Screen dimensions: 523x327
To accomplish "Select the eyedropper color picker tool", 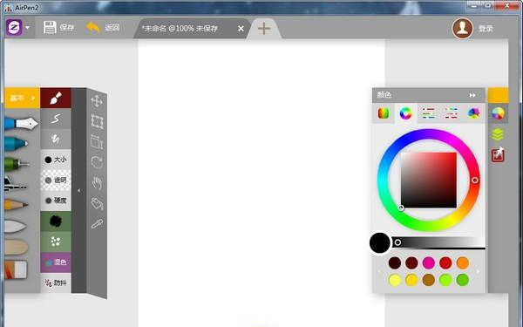I will point(97,224).
